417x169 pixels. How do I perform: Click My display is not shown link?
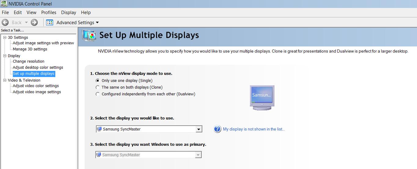(x=254, y=129)
